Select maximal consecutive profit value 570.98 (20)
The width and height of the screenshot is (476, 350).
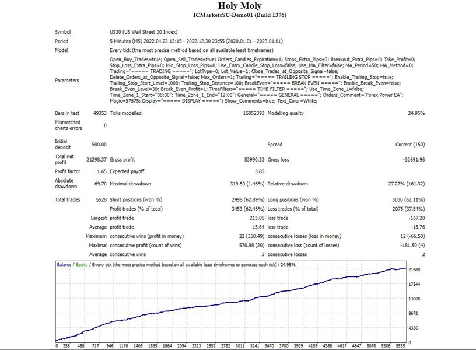coord(251,245)
